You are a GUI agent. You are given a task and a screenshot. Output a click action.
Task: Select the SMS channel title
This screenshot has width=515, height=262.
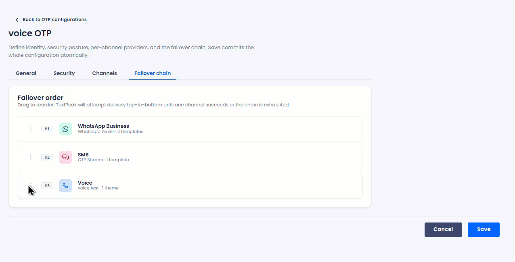tap(83, 154)
